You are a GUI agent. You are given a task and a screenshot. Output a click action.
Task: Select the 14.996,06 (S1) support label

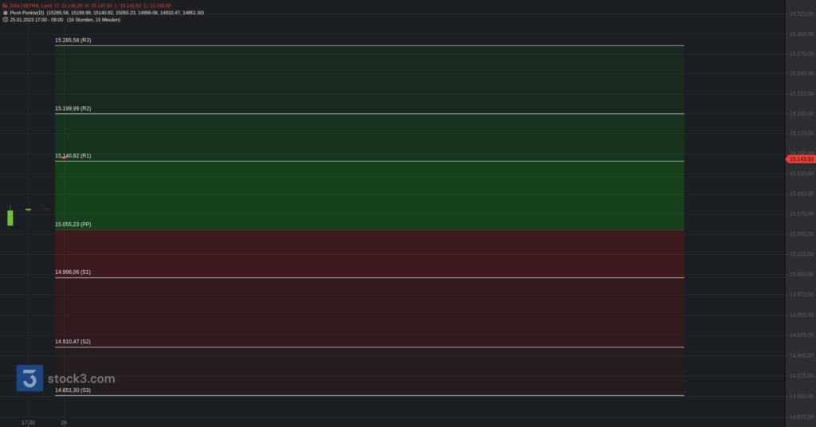click(73, 272)
